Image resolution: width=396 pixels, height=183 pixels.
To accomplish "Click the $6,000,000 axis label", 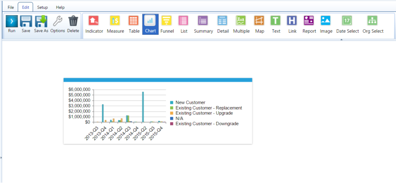I will (79, 90).
